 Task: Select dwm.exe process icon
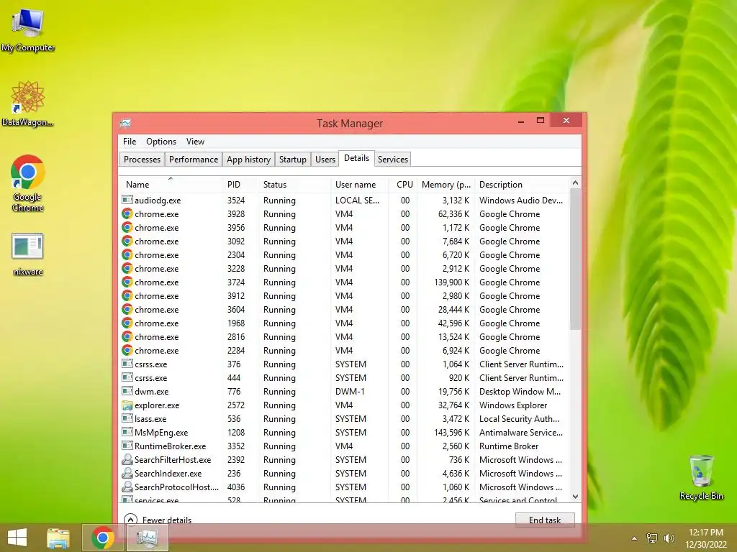click(x=127, y=392)
